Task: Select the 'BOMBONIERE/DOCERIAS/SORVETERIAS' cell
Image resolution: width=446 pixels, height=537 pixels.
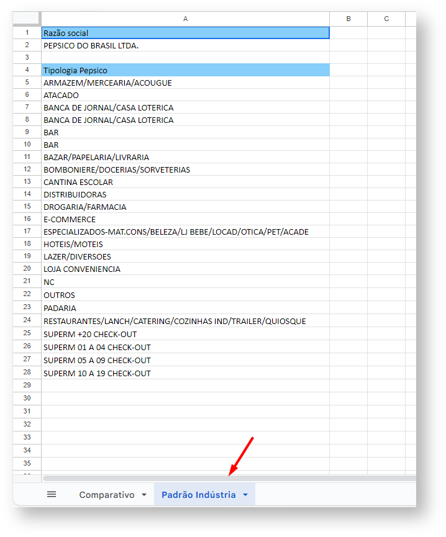Action: coord(185,169)
